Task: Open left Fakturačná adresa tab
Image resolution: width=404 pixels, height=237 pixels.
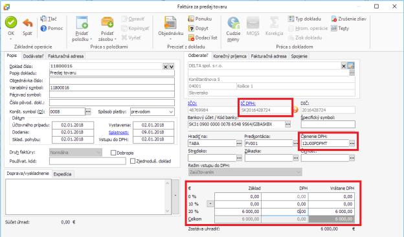Action: pyautogui.click(x=65, y=56)
